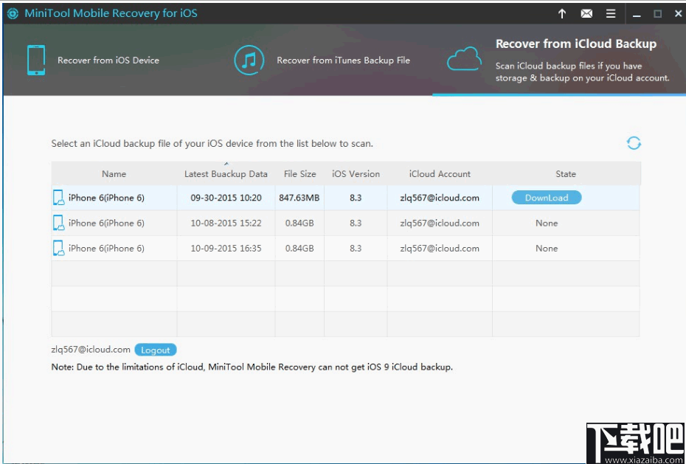Click the cloud icon for iCloud Backup
The width and height of the screenshot is (686, 464).
coord(464,60)
